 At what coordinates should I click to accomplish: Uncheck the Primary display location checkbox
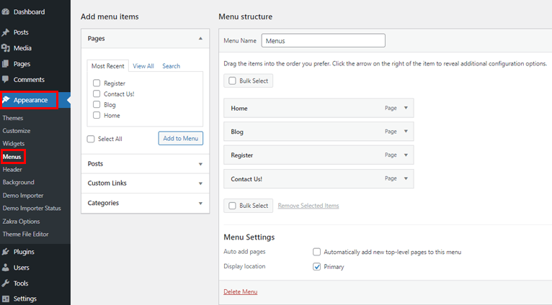317,266
